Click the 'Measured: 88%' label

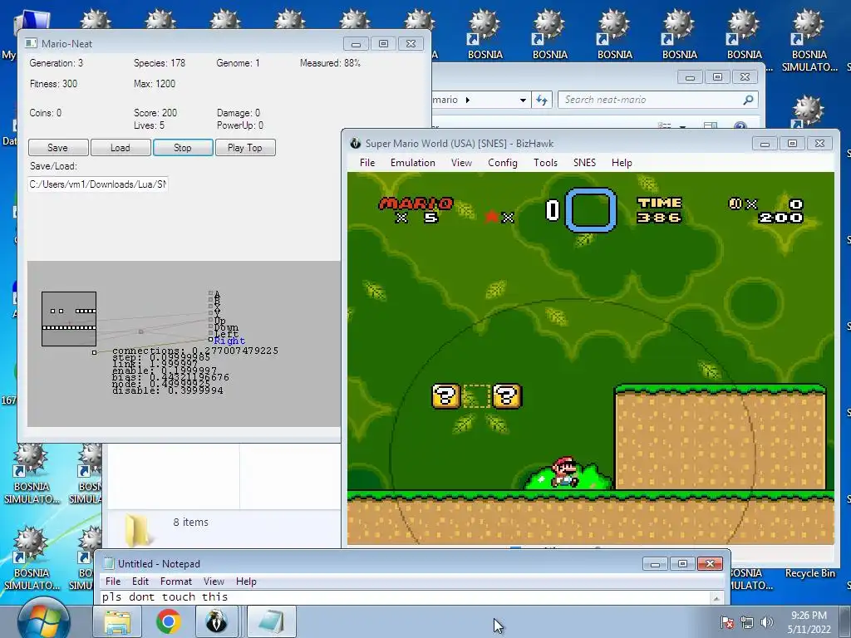[x=330, y=63]
